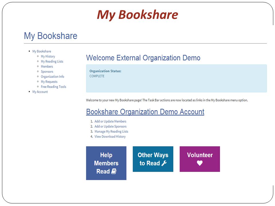Click the blue My Bookshare page heading
The image size is (275, 206).
pyautogui.click(x=50, y=36)
